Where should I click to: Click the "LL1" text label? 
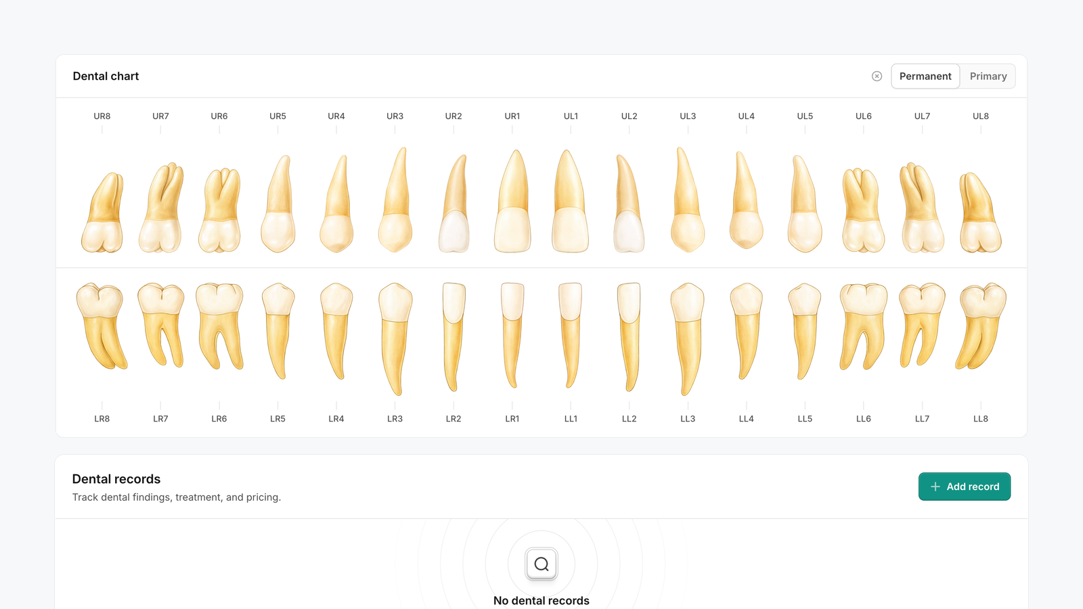pos(571,419)
